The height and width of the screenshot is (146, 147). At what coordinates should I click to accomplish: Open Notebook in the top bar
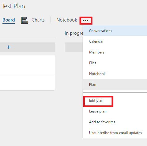(x=67, y=20)
